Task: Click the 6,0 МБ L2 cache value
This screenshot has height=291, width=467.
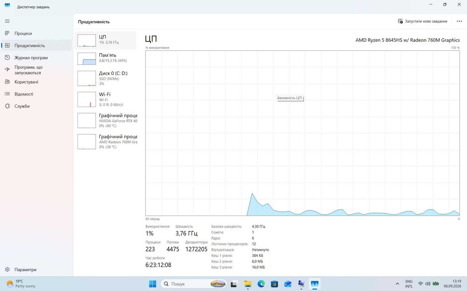Action: pyautogui.click(x=257, y=261)
